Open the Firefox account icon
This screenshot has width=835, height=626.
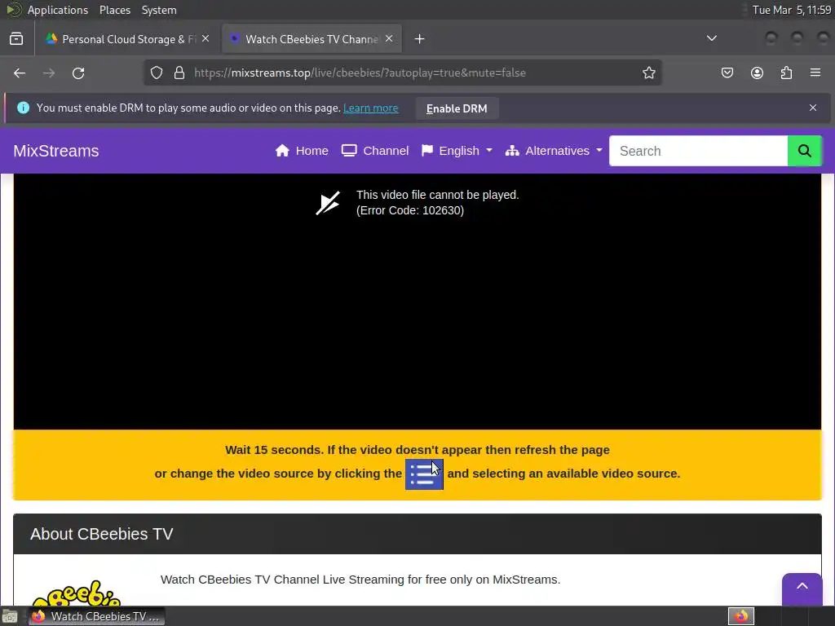point(757,73)
